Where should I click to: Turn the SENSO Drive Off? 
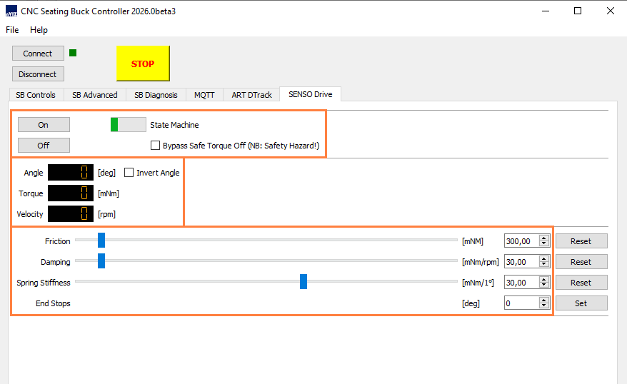point(44,146)
